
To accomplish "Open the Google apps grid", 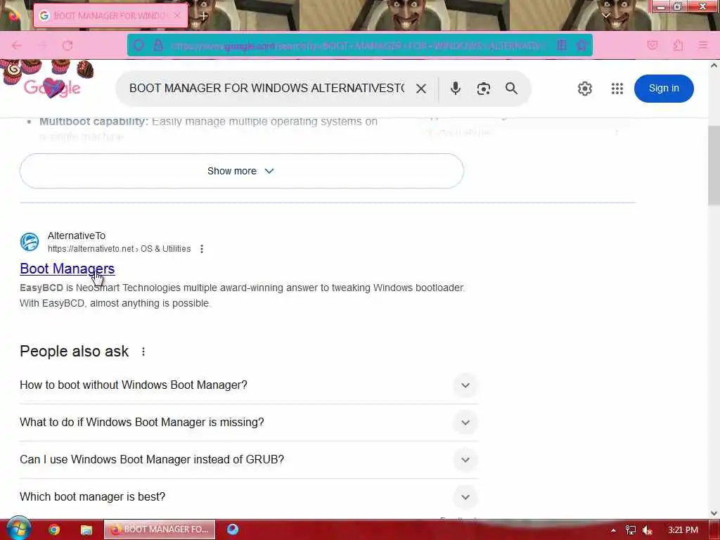I will [x=617, y=89].
